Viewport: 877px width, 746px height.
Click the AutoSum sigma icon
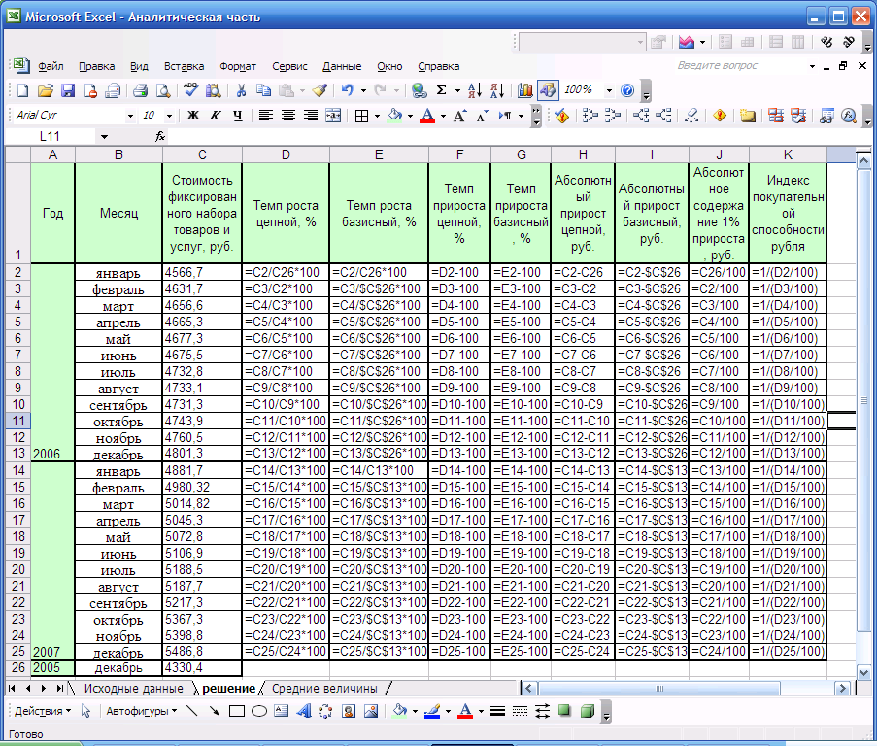click(442, 90)
